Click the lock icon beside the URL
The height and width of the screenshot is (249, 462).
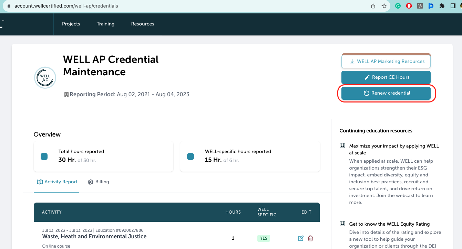coord(8,6)
